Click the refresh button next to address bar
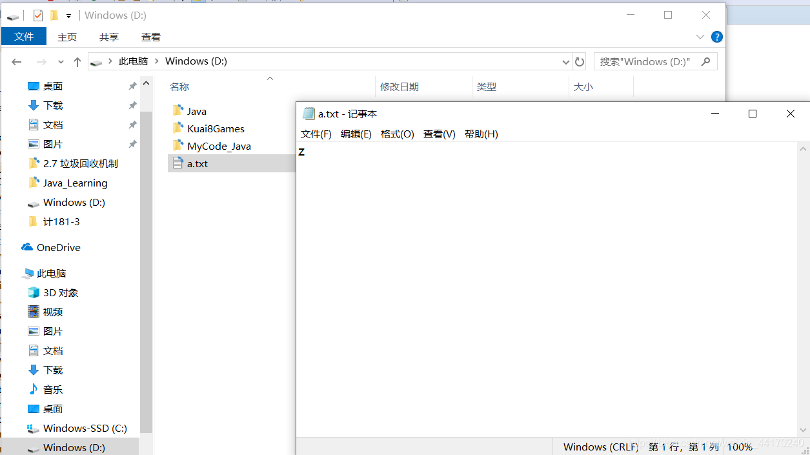The width and height of the screenshot is (810, 455). coord(580,62)
